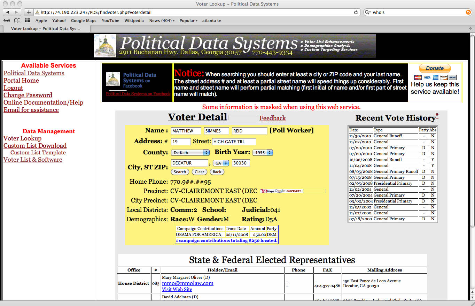This screenshot has width=475, height=306.
Task: Open Custom List Download link
Action: pos(35,146)
